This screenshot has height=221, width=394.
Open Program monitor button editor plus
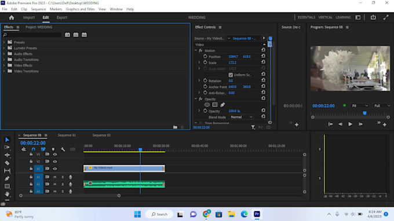[385, 124]
